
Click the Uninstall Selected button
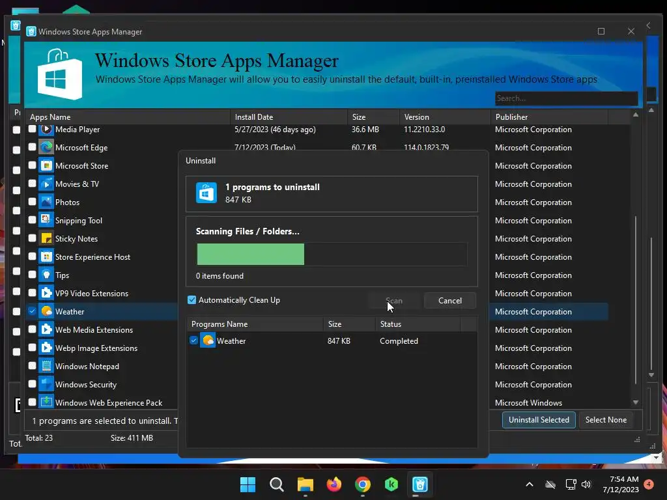click(539, 420)
